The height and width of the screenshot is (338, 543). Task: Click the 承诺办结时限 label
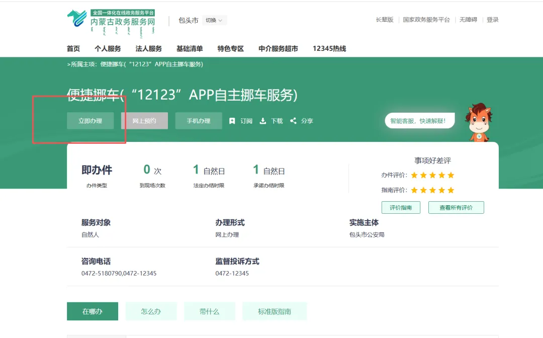[268, 186]
